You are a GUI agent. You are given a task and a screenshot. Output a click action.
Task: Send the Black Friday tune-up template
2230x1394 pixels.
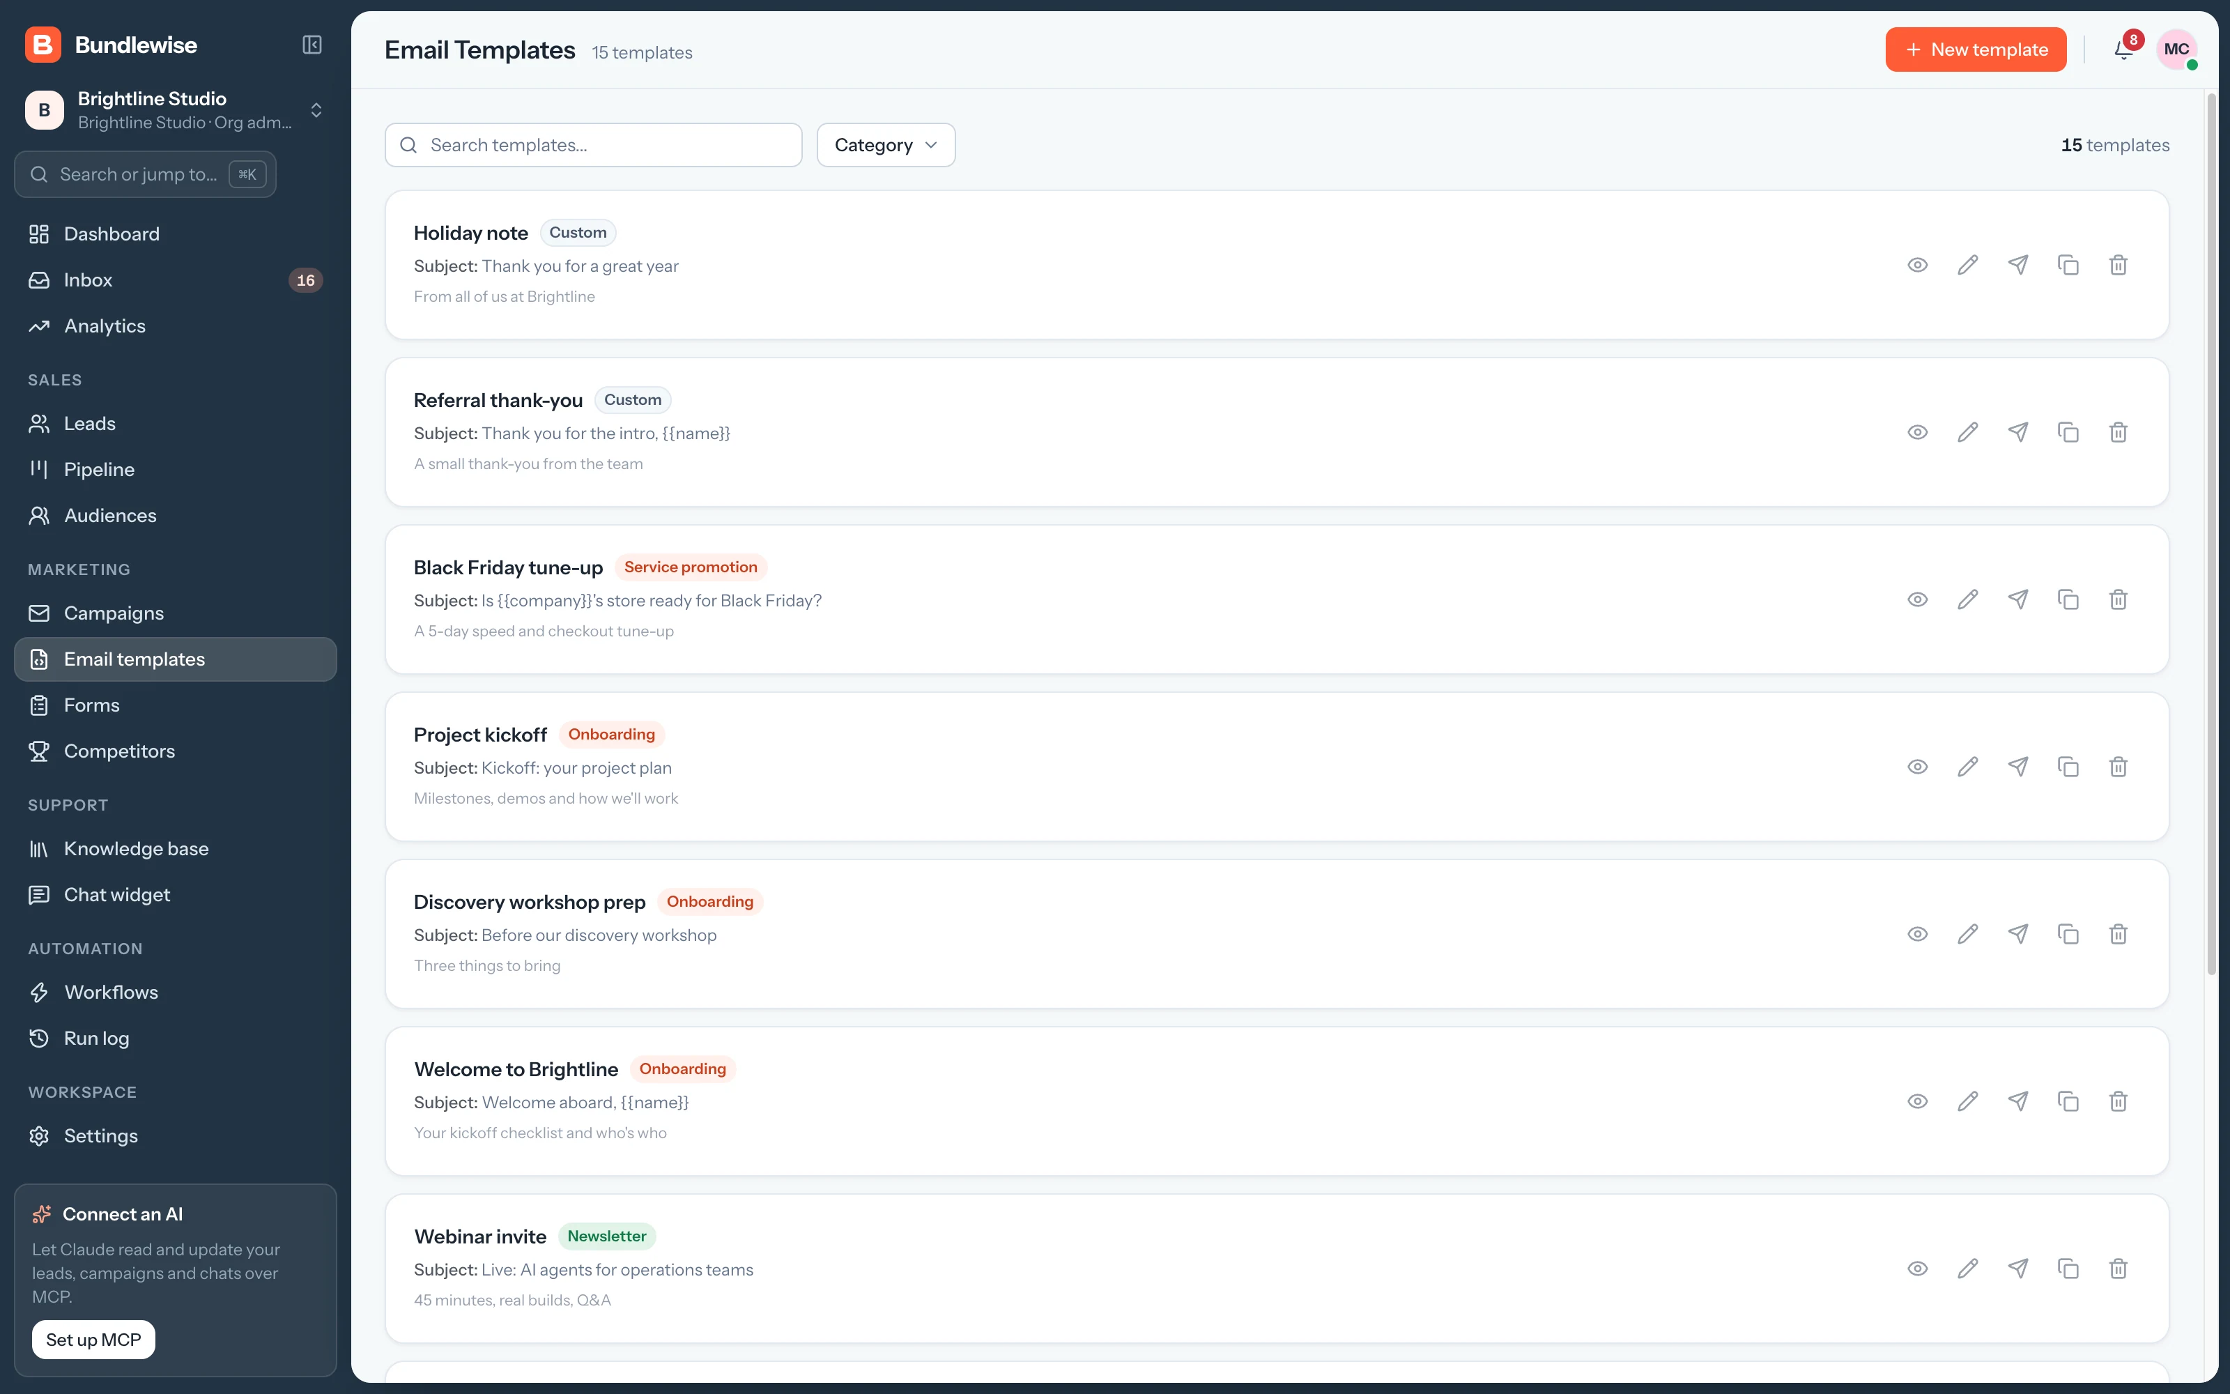point(2018,600)
